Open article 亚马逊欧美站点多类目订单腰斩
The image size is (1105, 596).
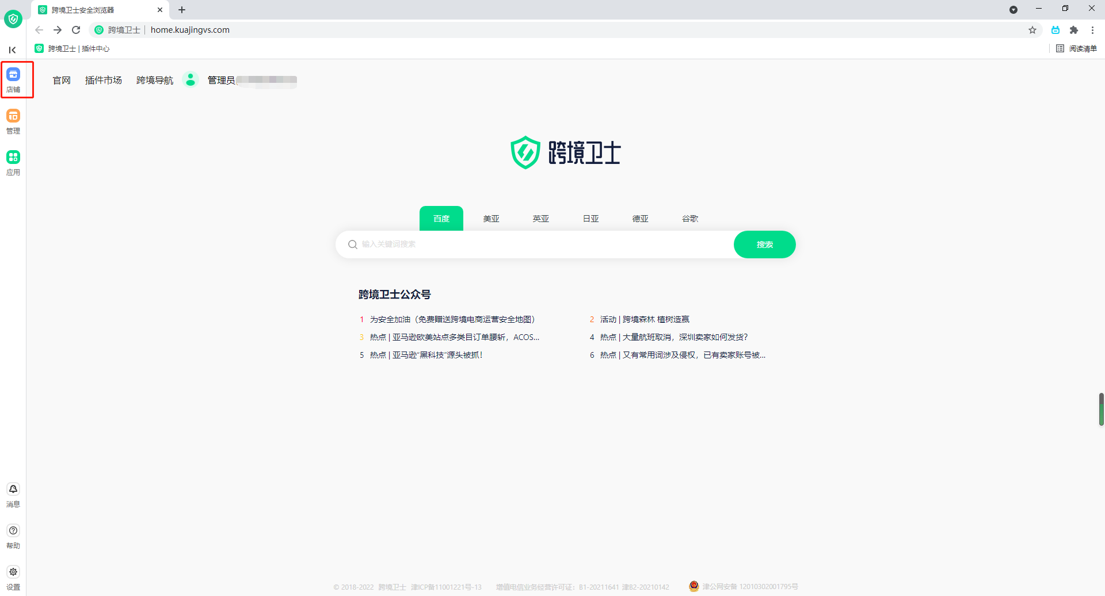tap(455, 337)
